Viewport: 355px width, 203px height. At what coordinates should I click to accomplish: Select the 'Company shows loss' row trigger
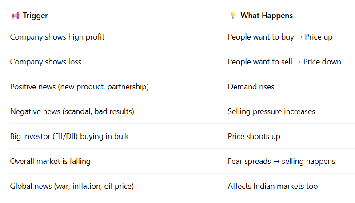46,62
